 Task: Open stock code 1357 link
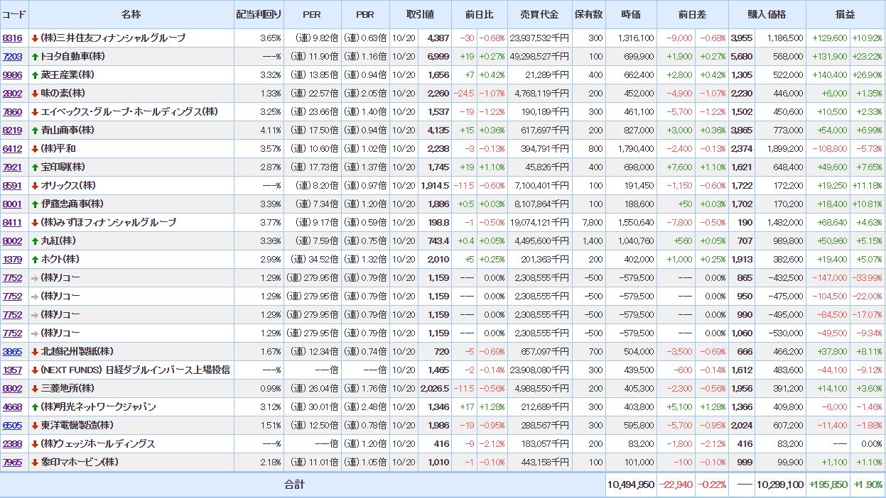click(12, 370)
